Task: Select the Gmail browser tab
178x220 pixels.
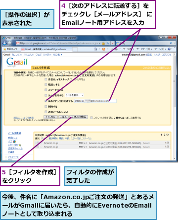Action: pyautogui.click(x=46, y=49)
